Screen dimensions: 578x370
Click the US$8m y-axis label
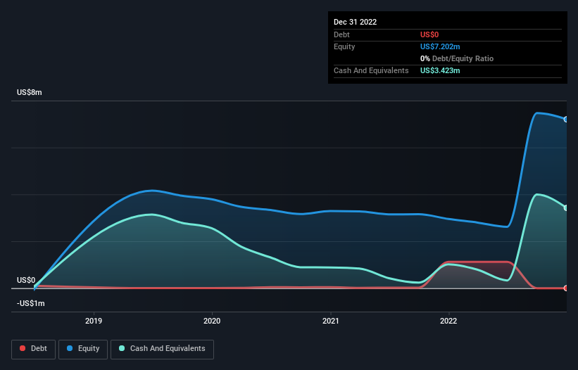(x=30, y=92)
